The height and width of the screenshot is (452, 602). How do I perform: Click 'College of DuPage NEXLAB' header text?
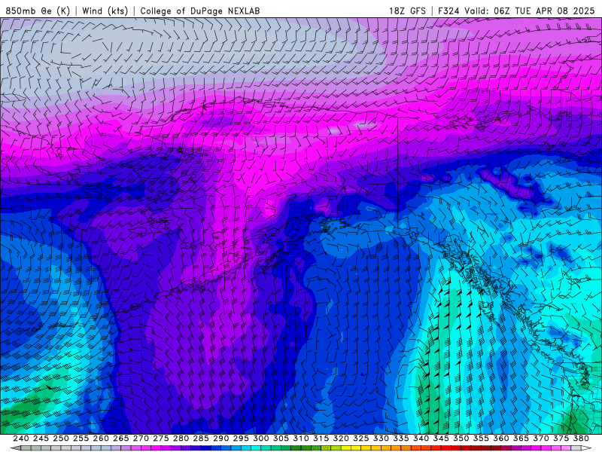point(200,11)
